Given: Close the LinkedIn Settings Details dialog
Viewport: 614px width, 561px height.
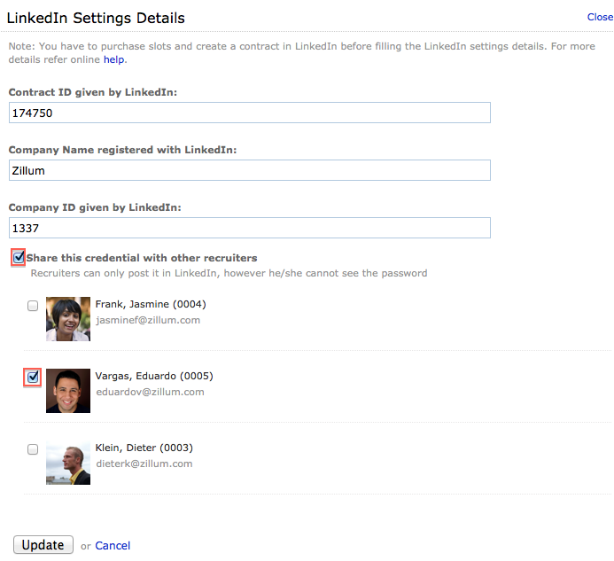Looking at the screenshot, I should click(x=599, y=17).
